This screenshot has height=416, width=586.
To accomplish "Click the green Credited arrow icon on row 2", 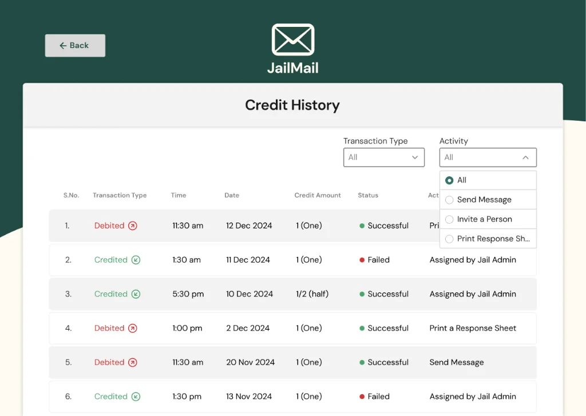I will coord(137,260).
